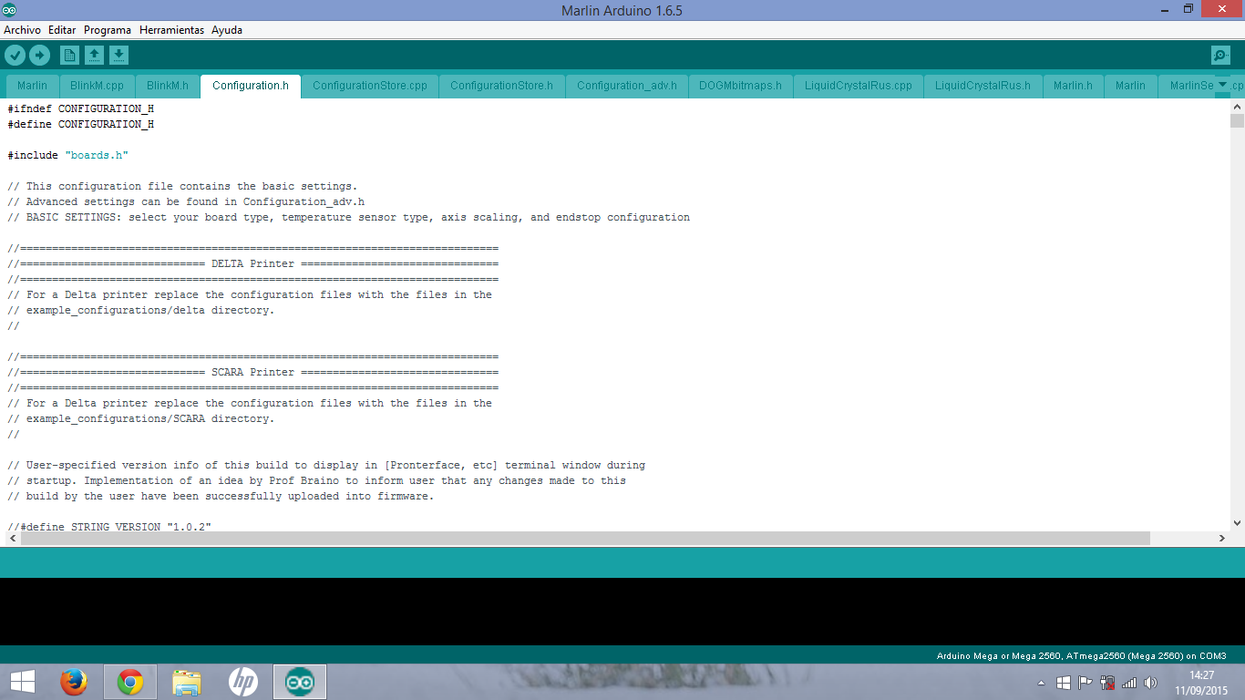
Task: Open the Action Center flag icon
Action: pos(1086,682)
